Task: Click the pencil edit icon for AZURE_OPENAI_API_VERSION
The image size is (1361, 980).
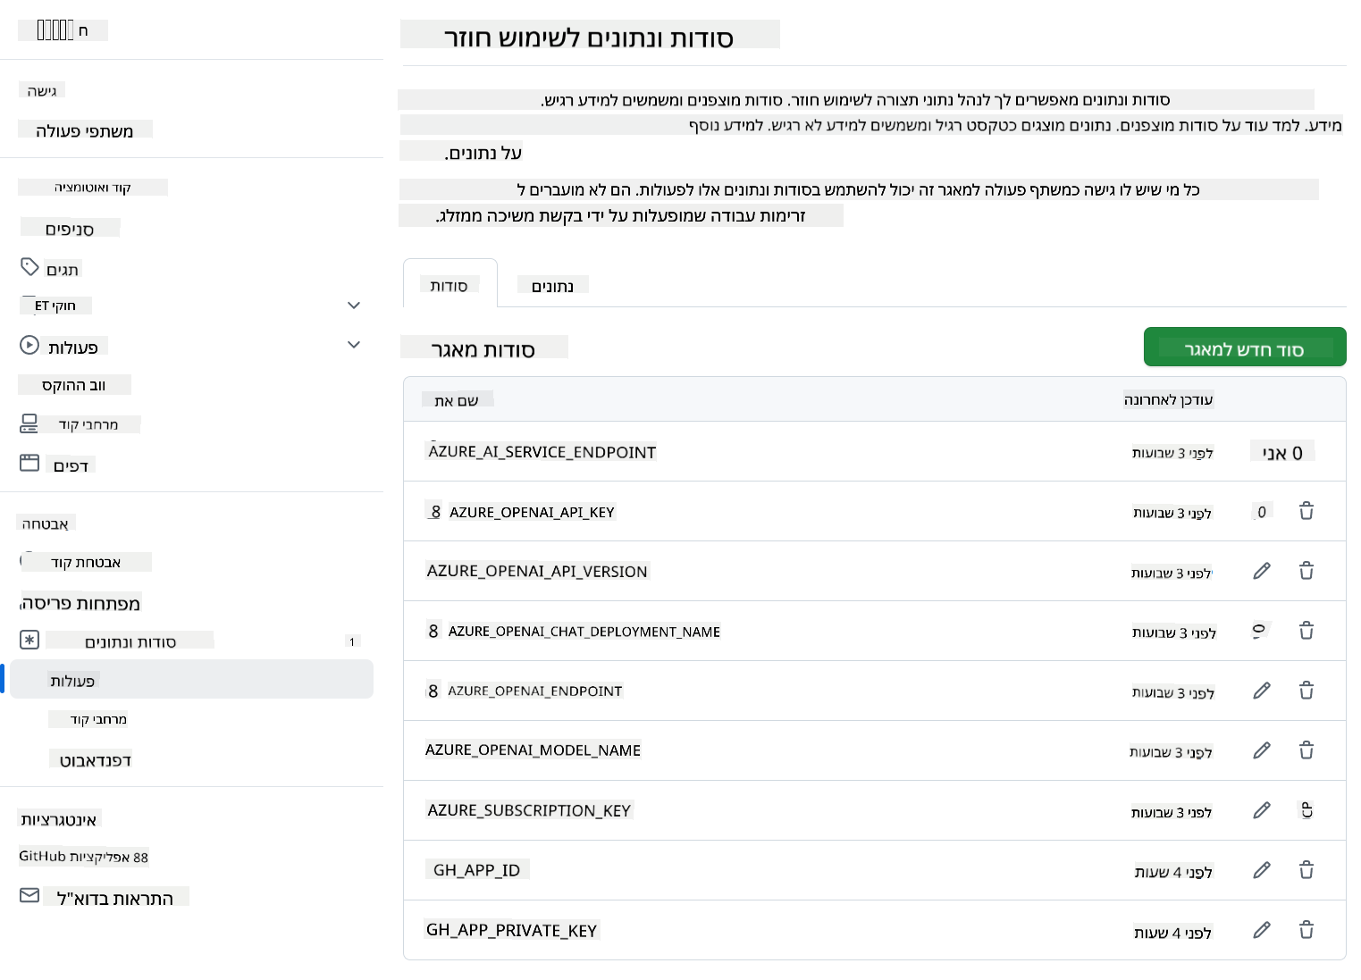Action: 1262,571
